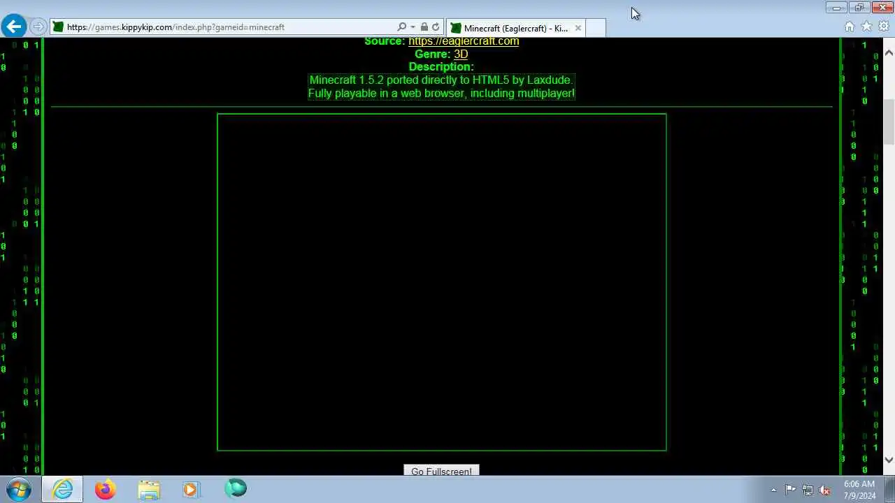
Task: Restore down the Internet Explorer window
Action: (x=859, y=8)
